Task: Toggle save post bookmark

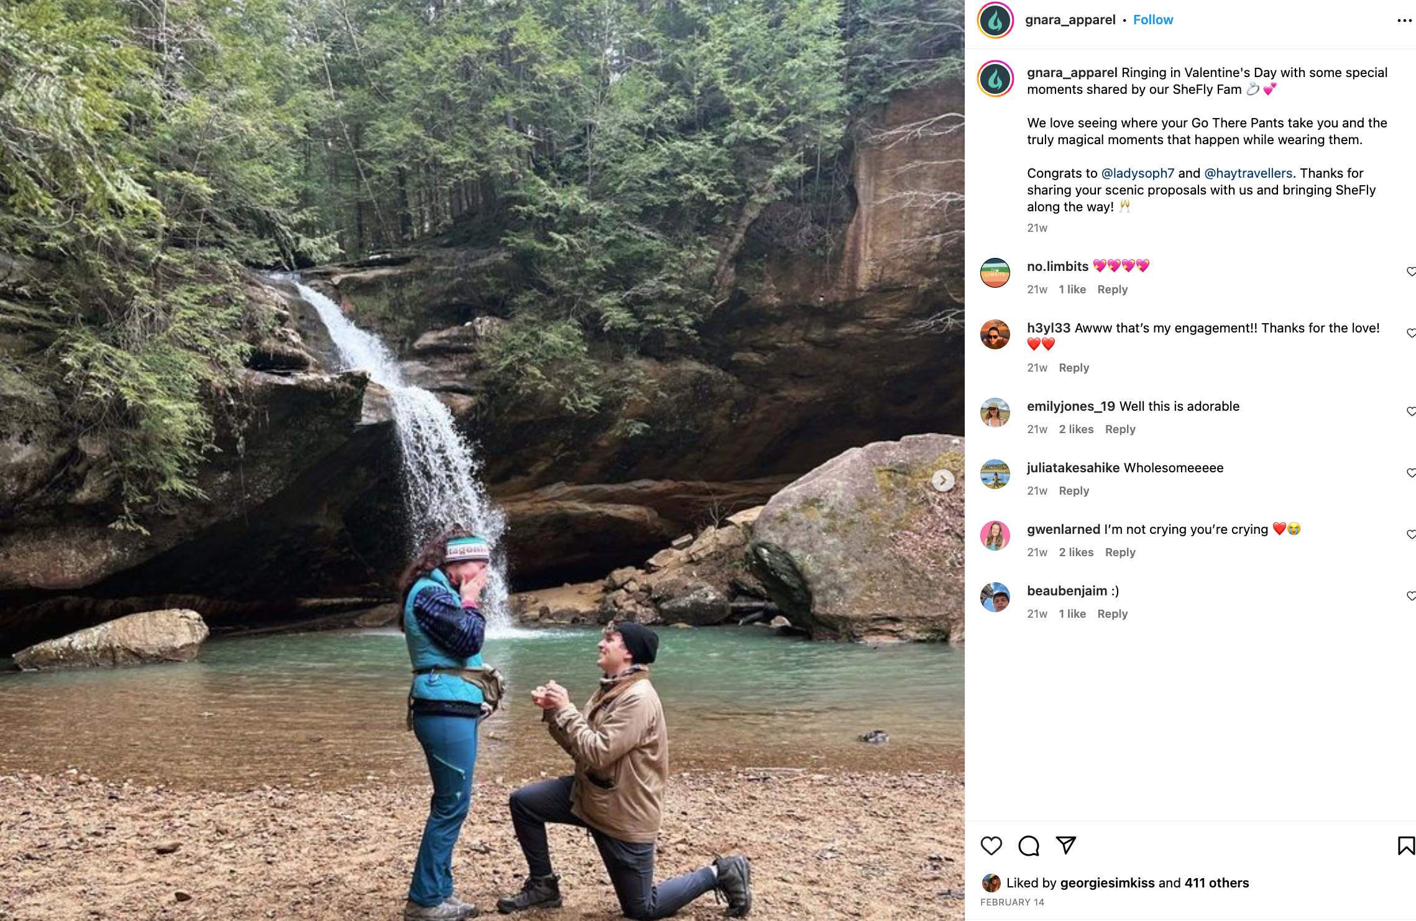Action: pos(1405,846)
